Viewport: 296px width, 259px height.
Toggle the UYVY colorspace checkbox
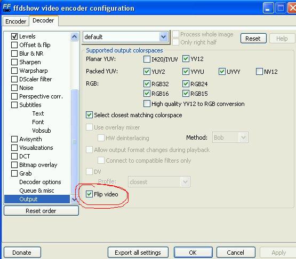(x=222, y=71)
